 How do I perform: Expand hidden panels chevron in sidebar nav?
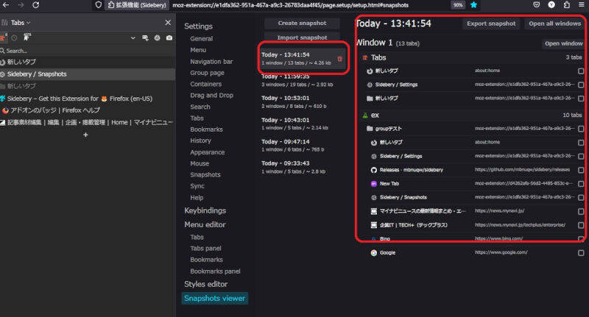[x=133, y=38]
